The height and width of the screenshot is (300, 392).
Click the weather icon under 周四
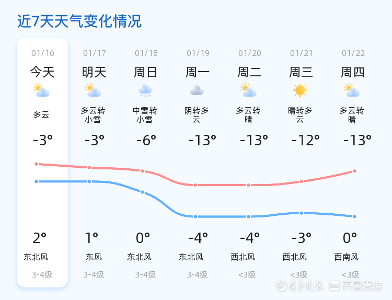(x=352, y=91)
